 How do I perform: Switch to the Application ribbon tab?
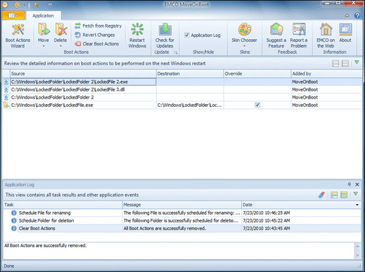[x=44, y=17]
